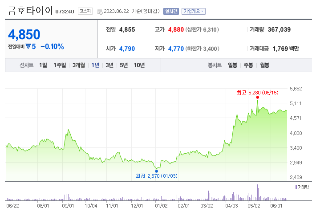Click the 최저 2,670 (01/03) label
This screenshot has width=312, height=216.
tap(156, 176)
